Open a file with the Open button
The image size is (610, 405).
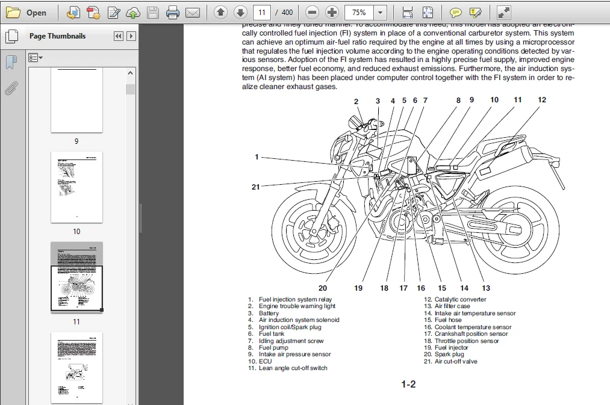coord(26,13)
